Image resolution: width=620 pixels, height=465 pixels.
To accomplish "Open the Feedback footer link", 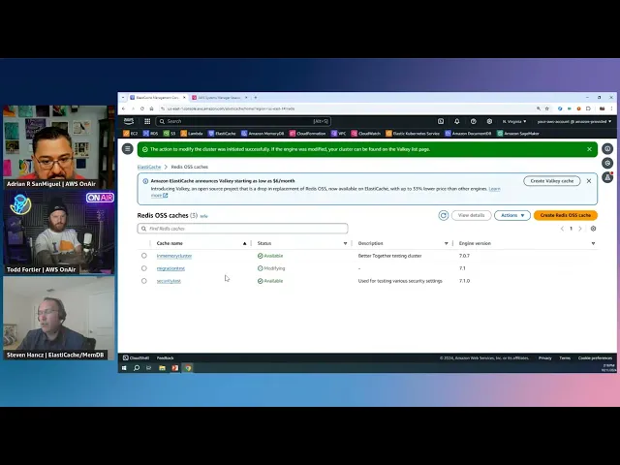I will point(165,358).
